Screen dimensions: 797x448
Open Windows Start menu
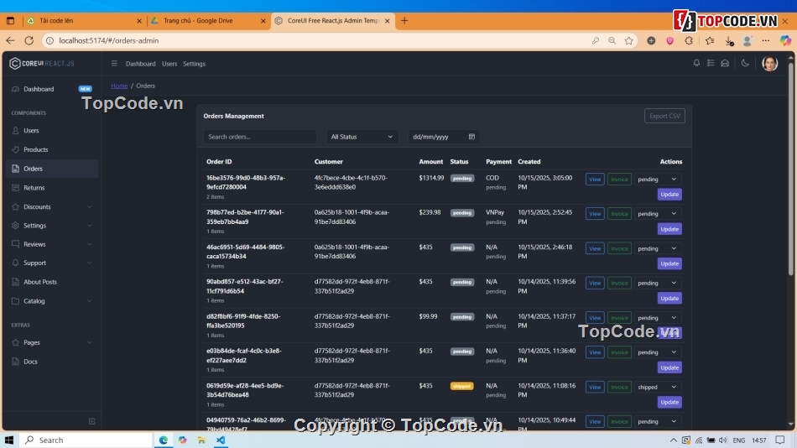point(9,440)
